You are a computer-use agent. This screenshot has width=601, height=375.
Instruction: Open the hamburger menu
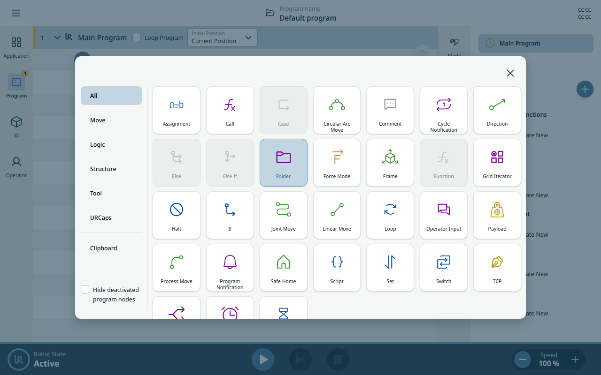click(16, 13)
